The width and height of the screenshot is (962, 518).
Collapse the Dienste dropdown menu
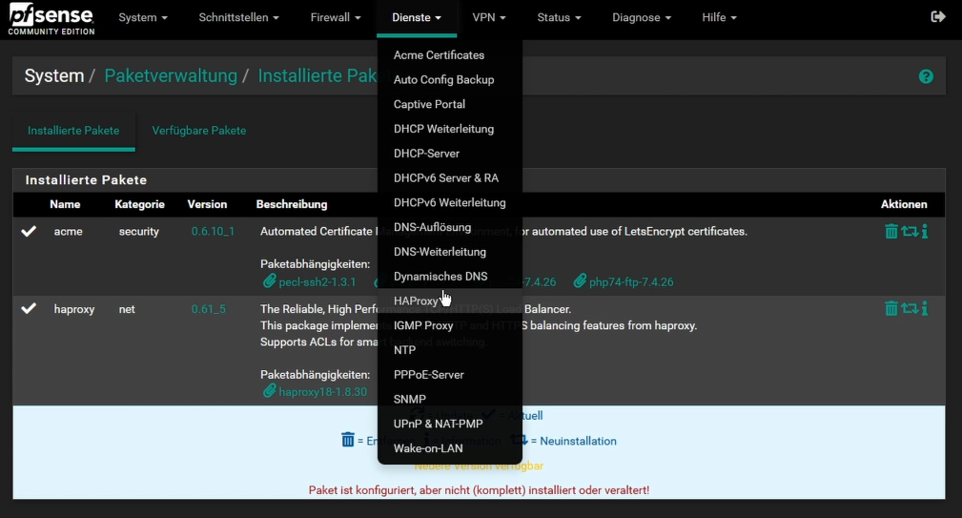417,17
